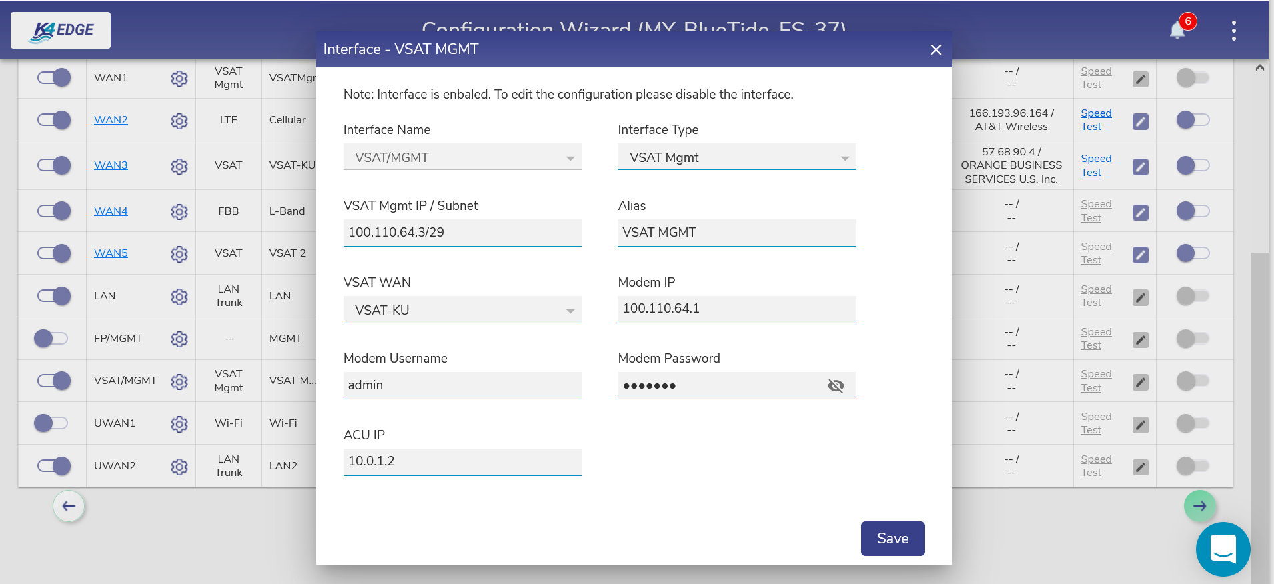The width and height of the screenshot is (1274, 584).
Task: Expand the VSAT WAN dropdown
Action: (x=462, y=310)
